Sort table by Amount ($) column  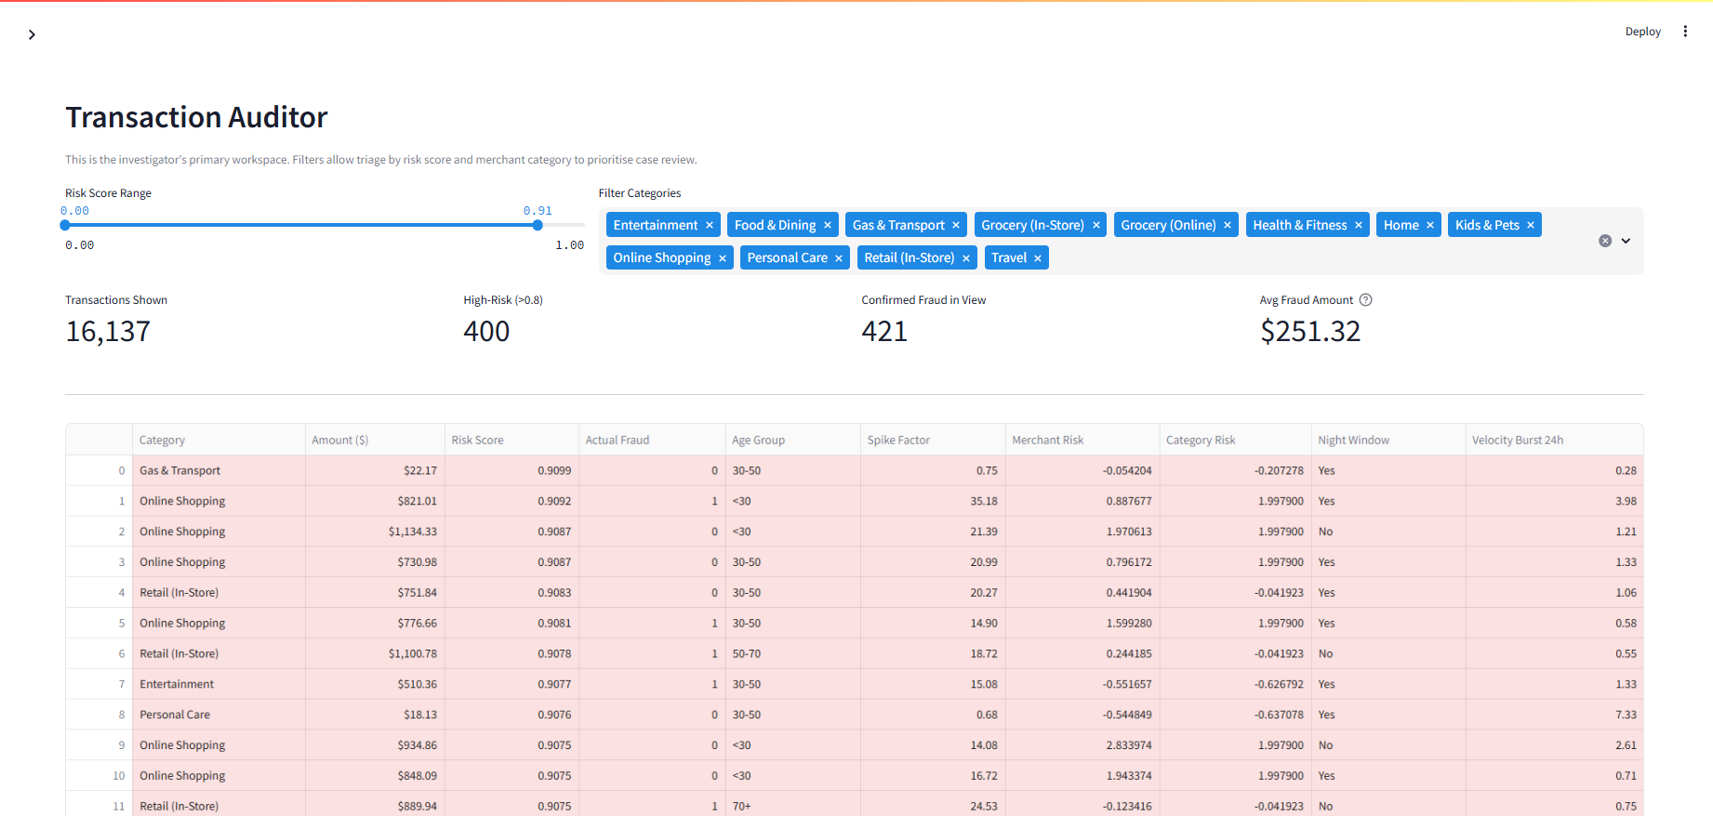(x=375, y=440)
